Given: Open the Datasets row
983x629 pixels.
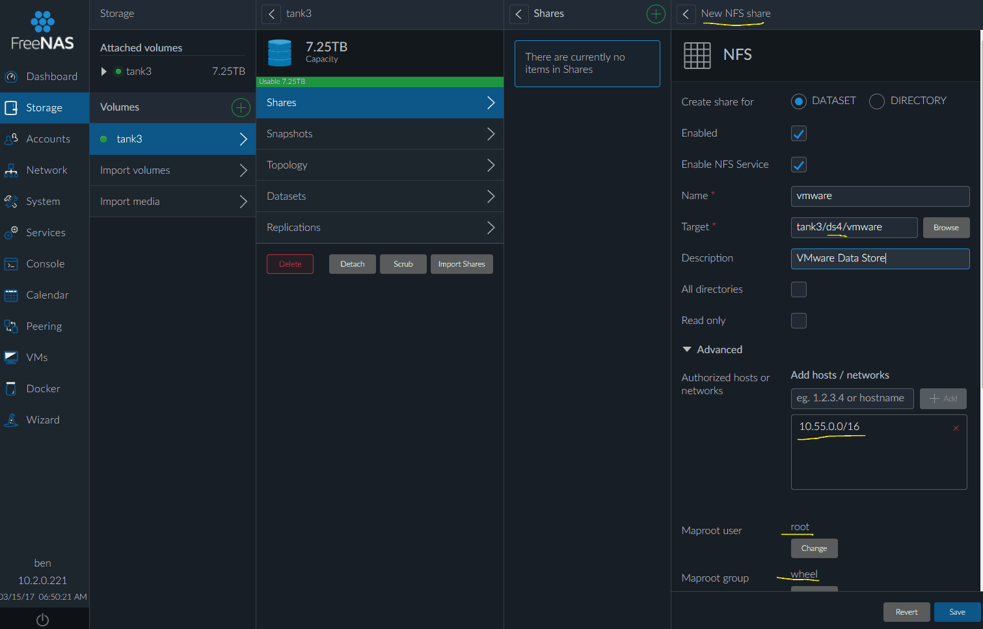Looking at the screenshot, I should [380, 196].
